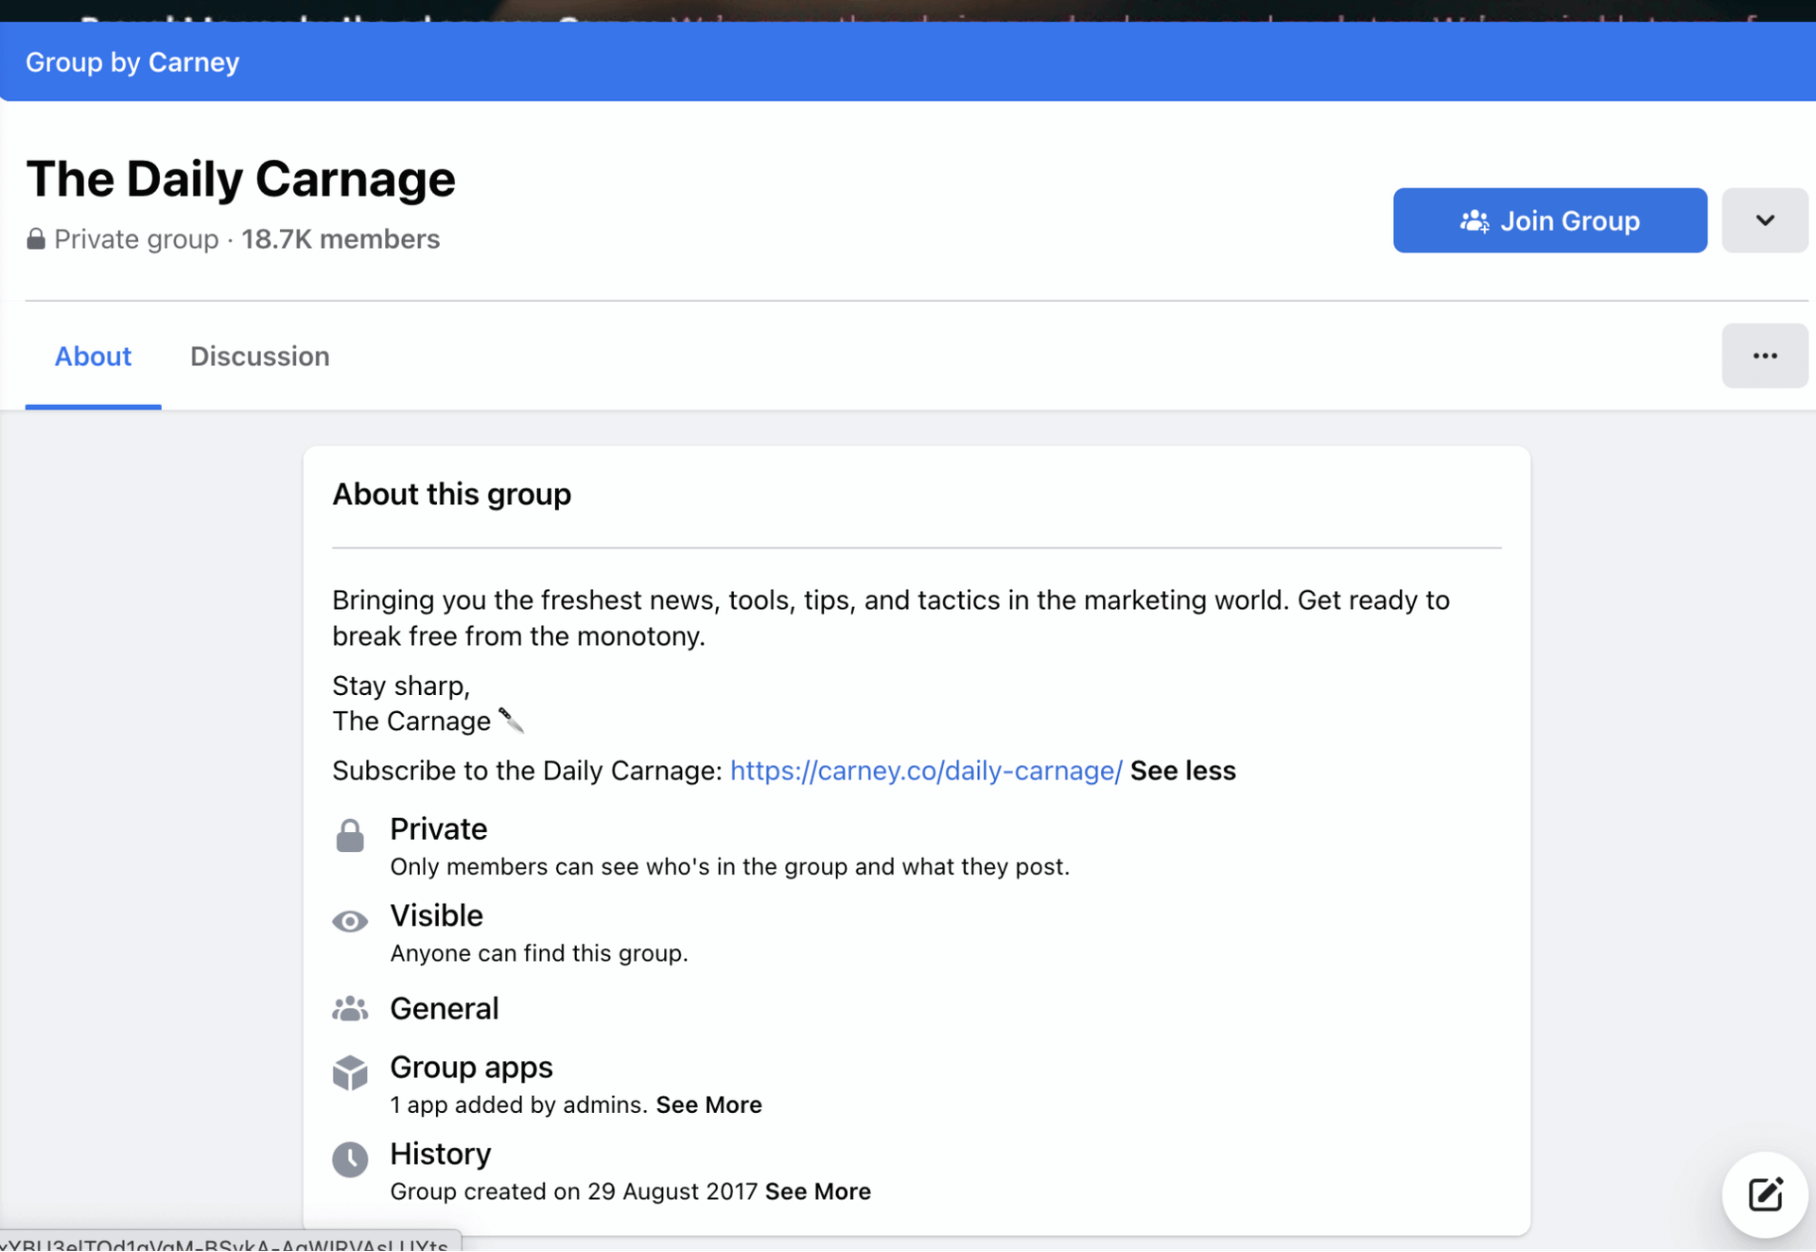Viewport: 1816px width, 1252px height.
Task: Click the clock icon beside History
Action: coord(350,1159)
